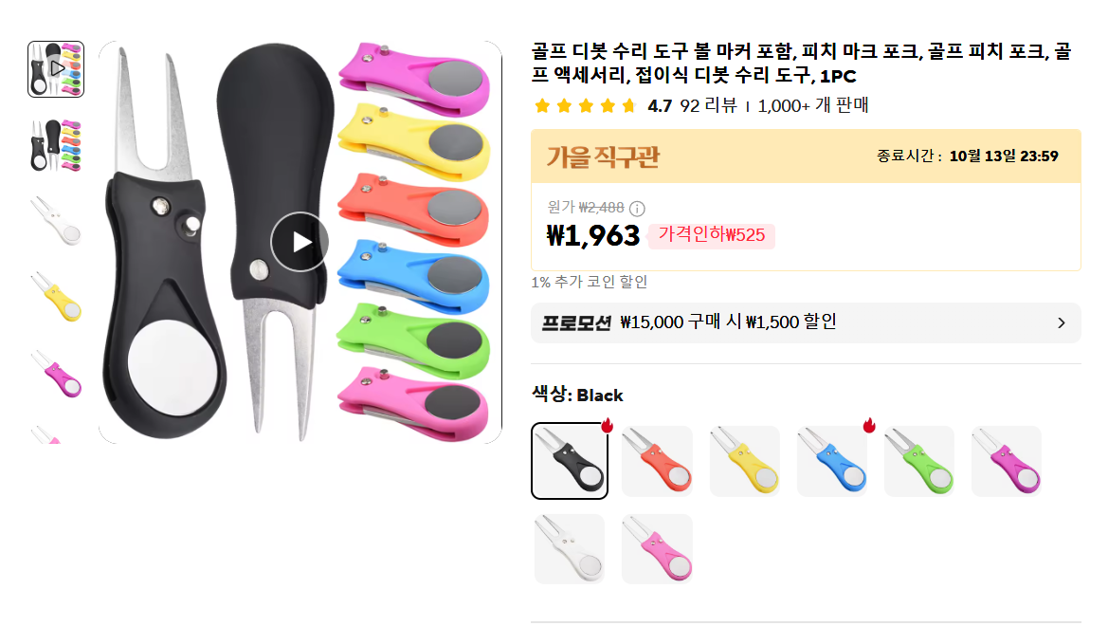Open the 92 리뷰 reviews link
The width and height of the screenshot is (1108, 644).
(x=708, y=106)
